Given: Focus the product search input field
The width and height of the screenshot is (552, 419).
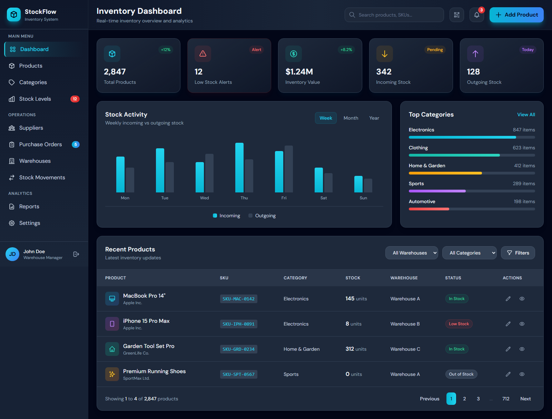Looking at the screenshot, I should click(394, 15).
